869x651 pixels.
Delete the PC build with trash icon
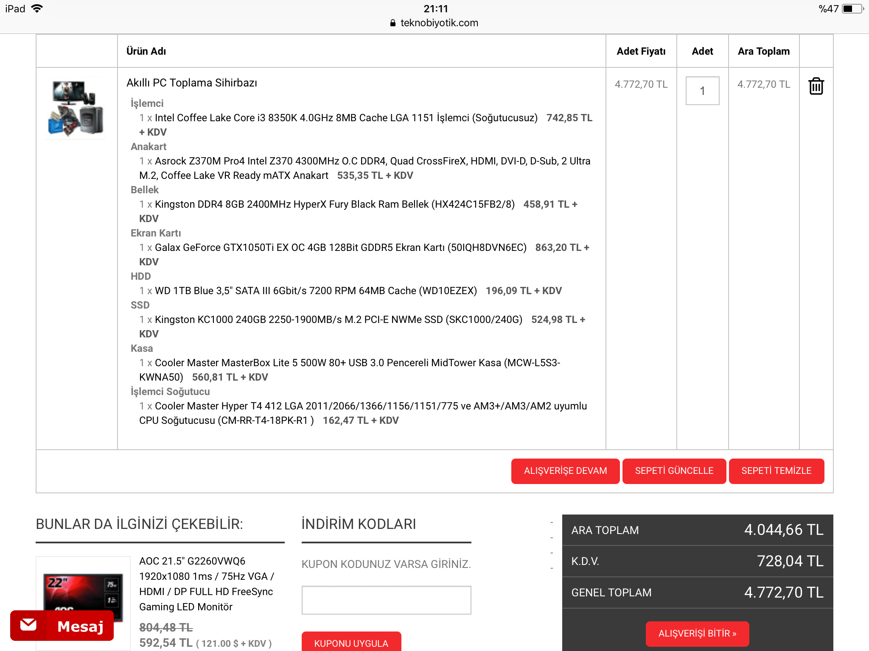click(x=816, y=86)
